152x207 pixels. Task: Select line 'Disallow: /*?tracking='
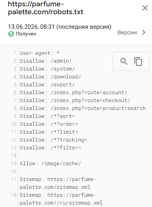coord(54,140)
